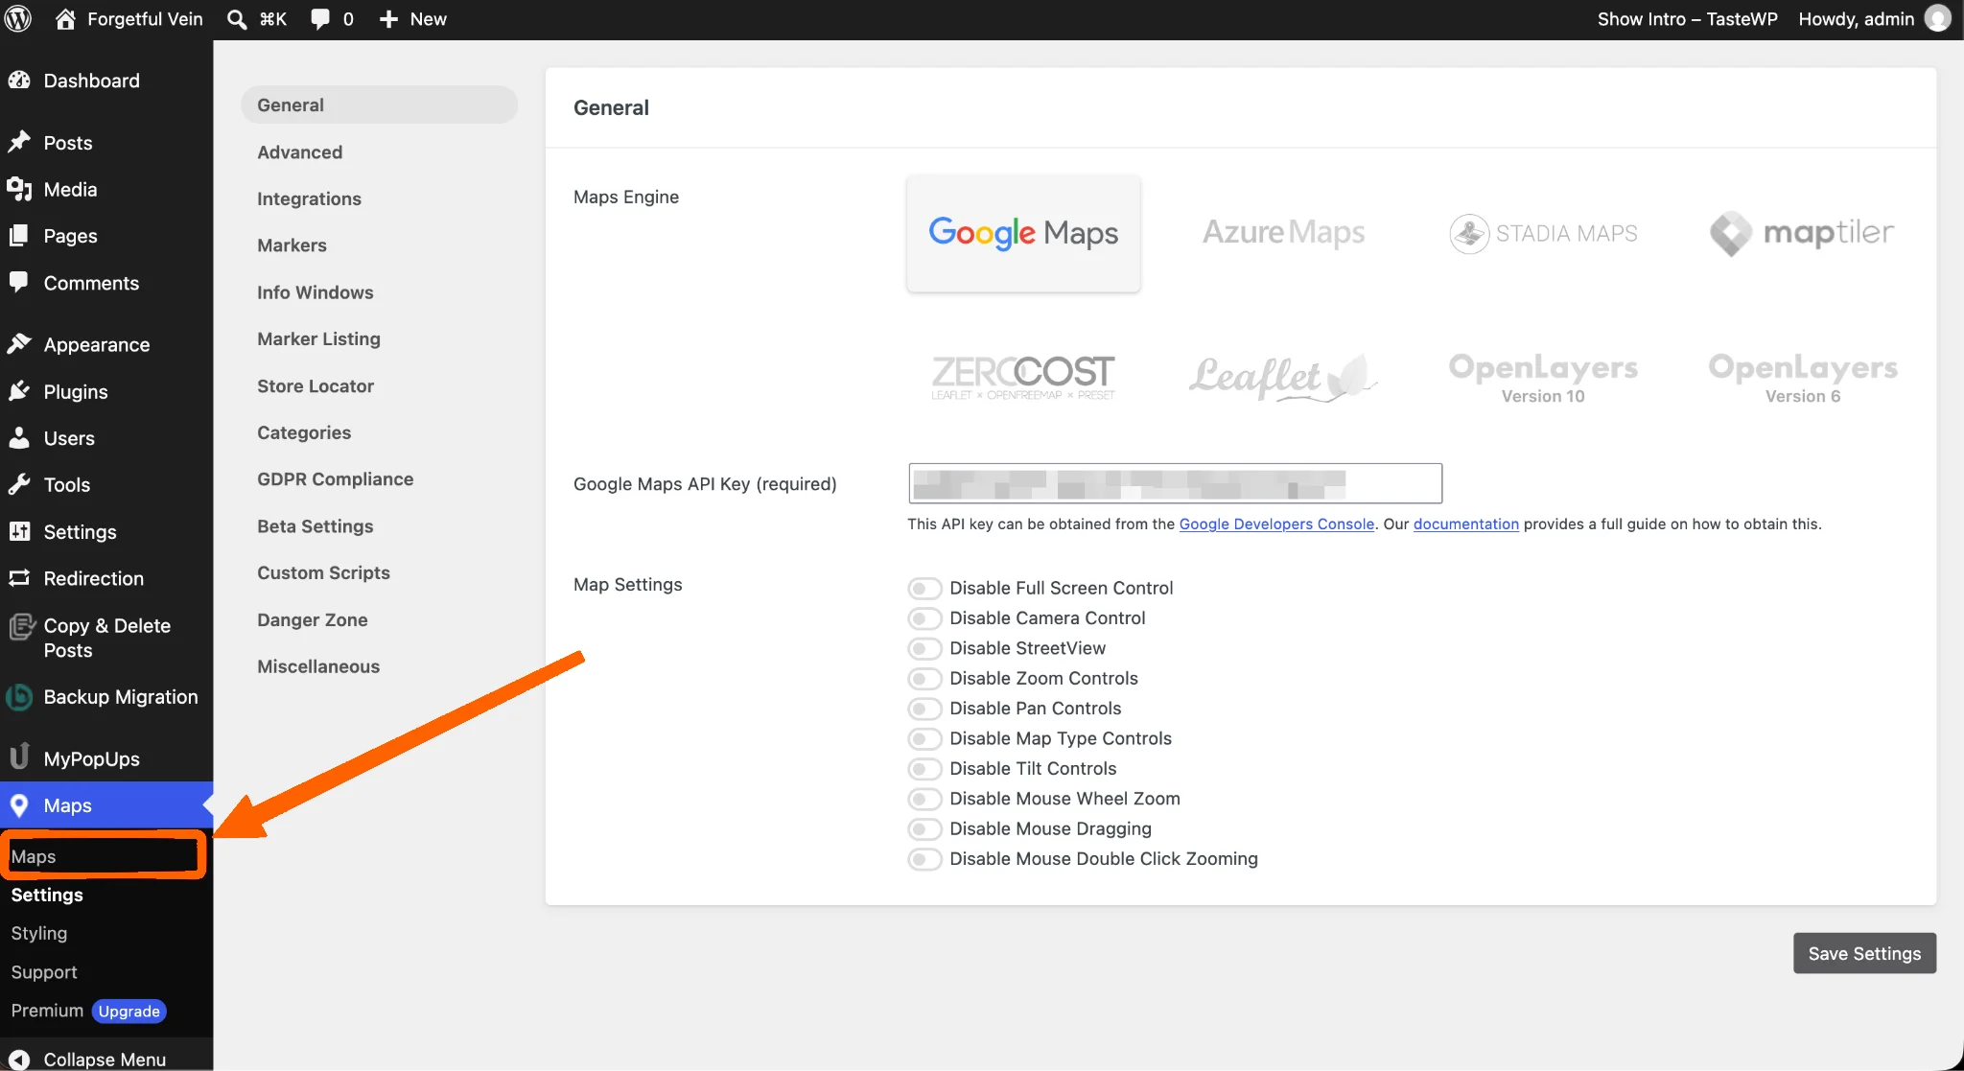
Task: Toggle Disable Zoom Controls
Action: (924, 678)
